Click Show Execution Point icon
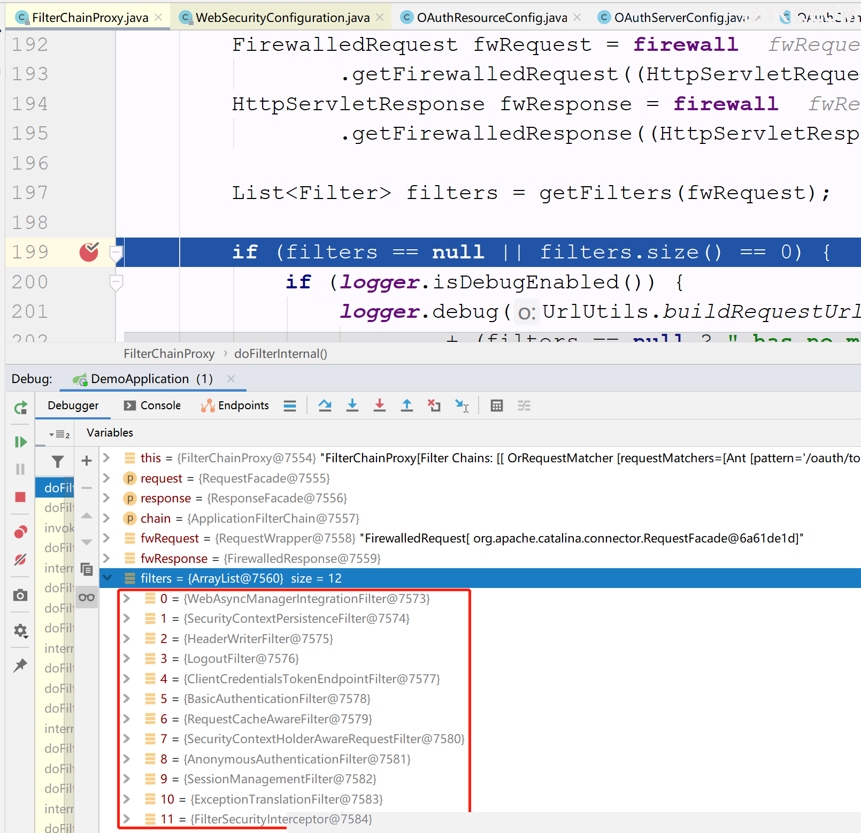Image resolution: width=861 pixels, height=833 pixels. coord(290,406)
